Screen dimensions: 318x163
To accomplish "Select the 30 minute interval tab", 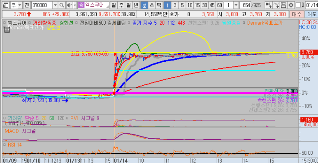I will point(205,5).
